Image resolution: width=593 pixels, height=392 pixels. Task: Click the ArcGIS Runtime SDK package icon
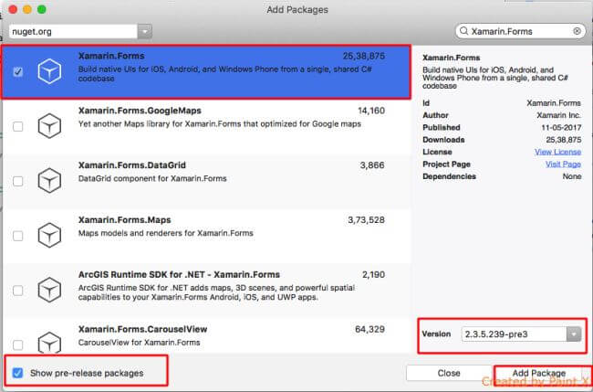[x=49, y=290]
